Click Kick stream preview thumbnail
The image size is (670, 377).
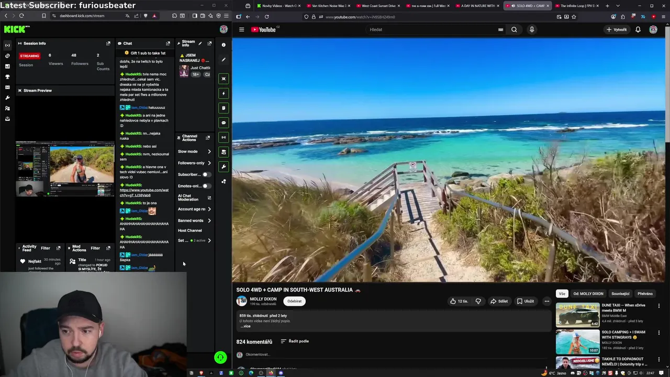point(65,169)
